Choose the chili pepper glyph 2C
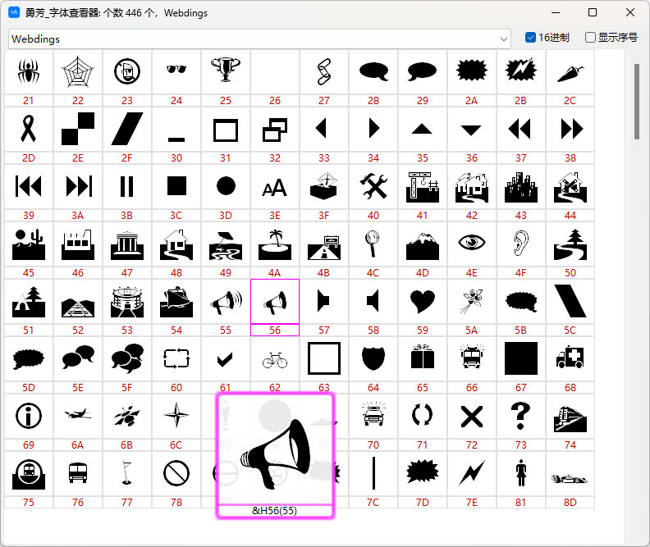 point(570,74)
